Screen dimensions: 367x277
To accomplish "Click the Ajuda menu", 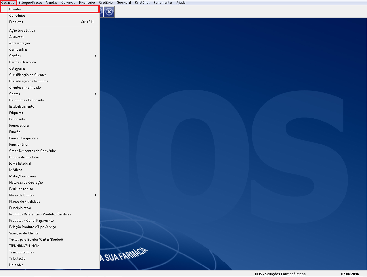I will coord(181,3).
